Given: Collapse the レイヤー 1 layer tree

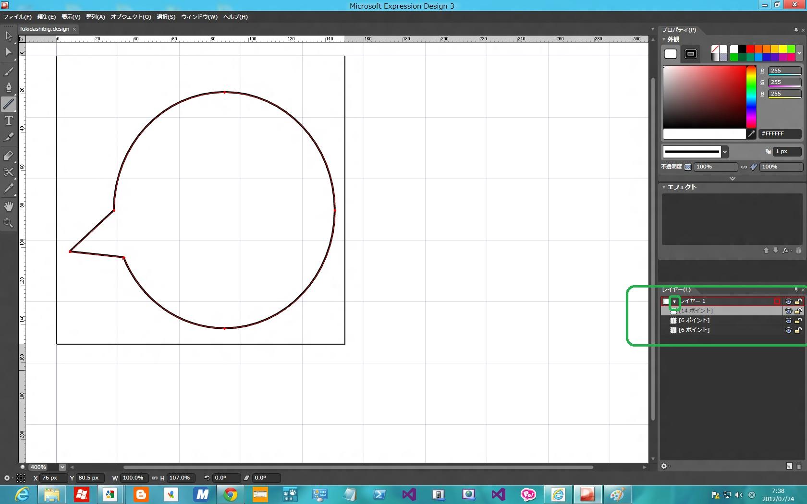Looking at the screenshot, I should click(674, 301).
